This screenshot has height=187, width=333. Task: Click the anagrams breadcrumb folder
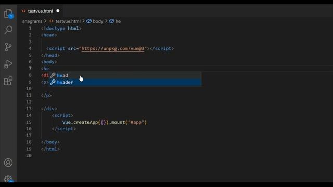click(x=32, y=21)
